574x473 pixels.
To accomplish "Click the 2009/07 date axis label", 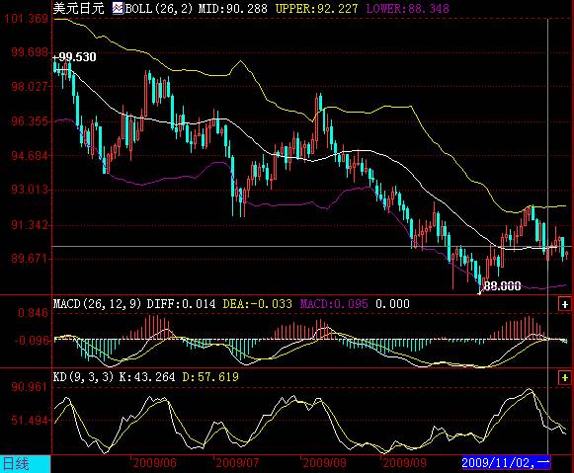I will click(x=237, y=463).
